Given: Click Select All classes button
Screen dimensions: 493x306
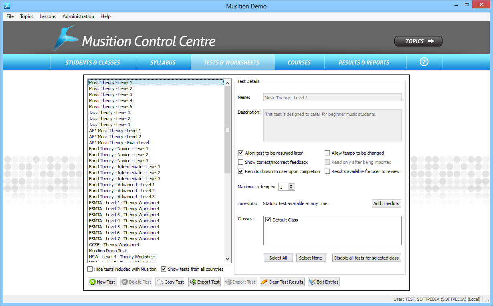Looking at the screenshot, I should click(278, 258).
